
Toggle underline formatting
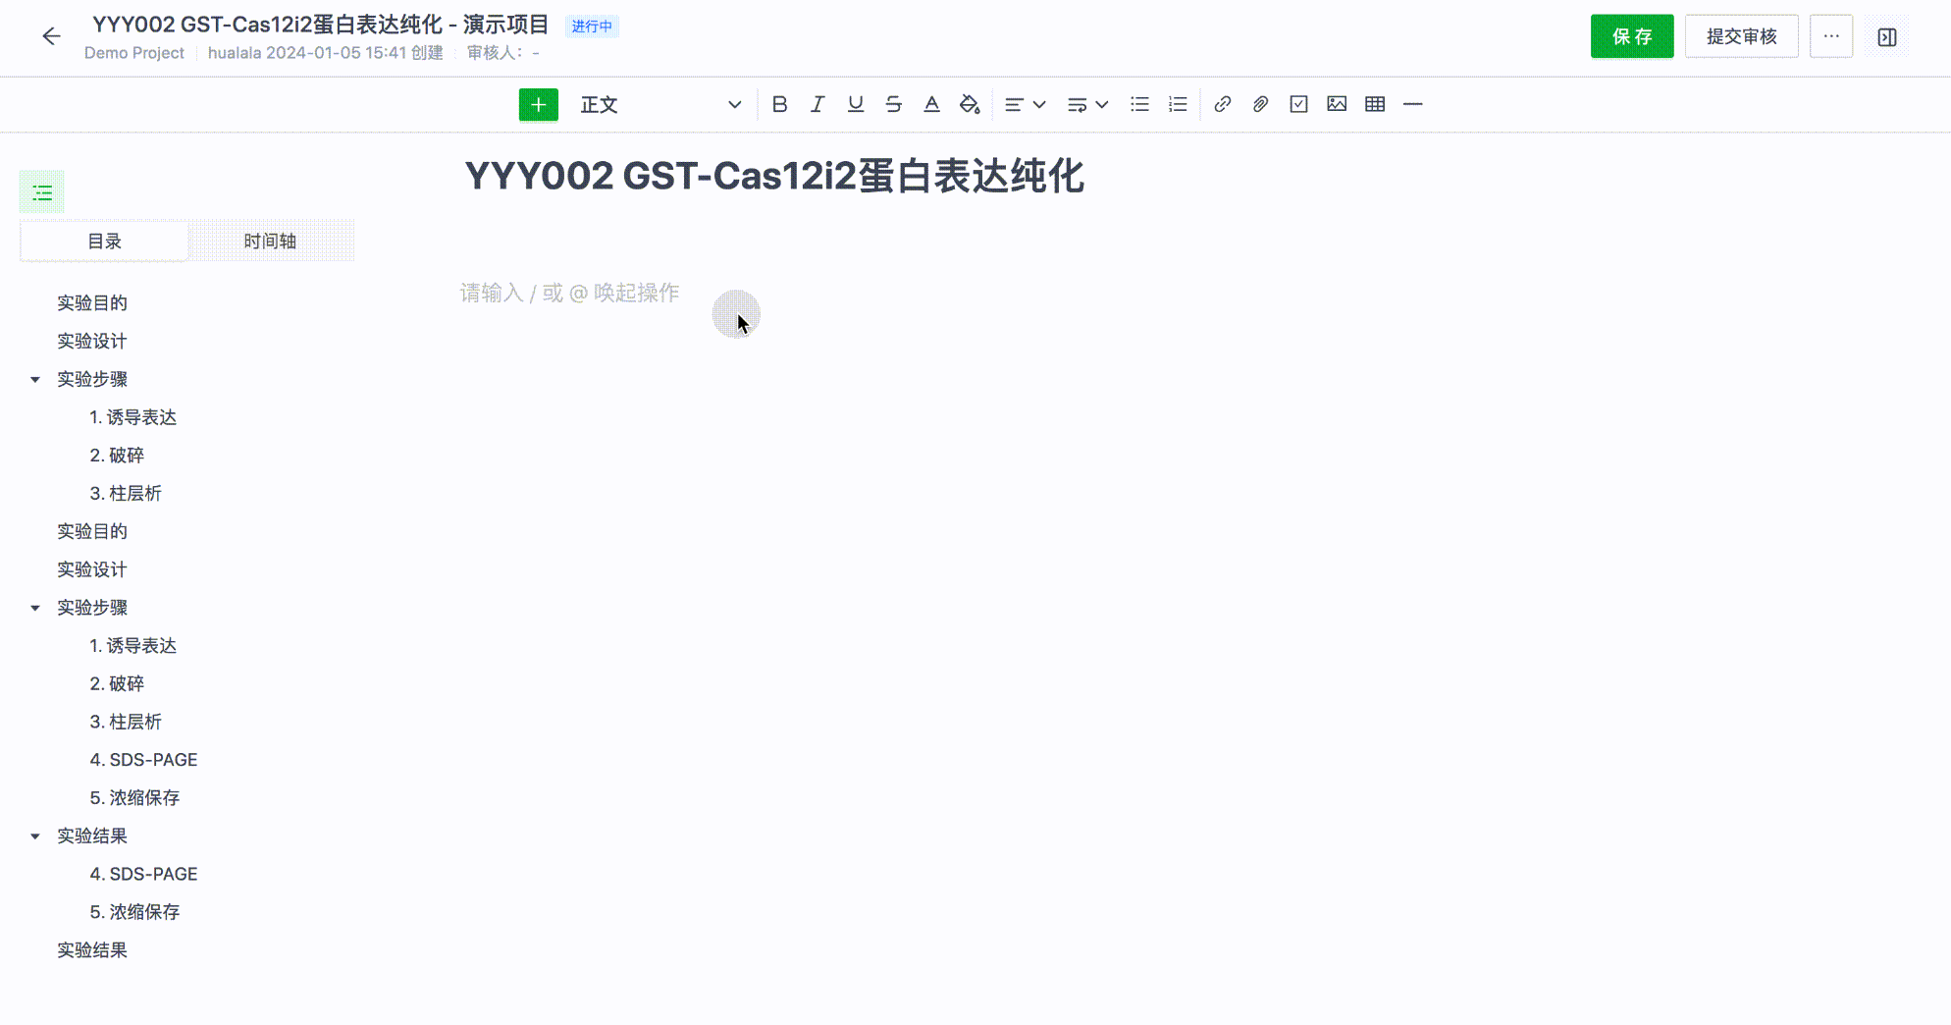tap(855, 104)
